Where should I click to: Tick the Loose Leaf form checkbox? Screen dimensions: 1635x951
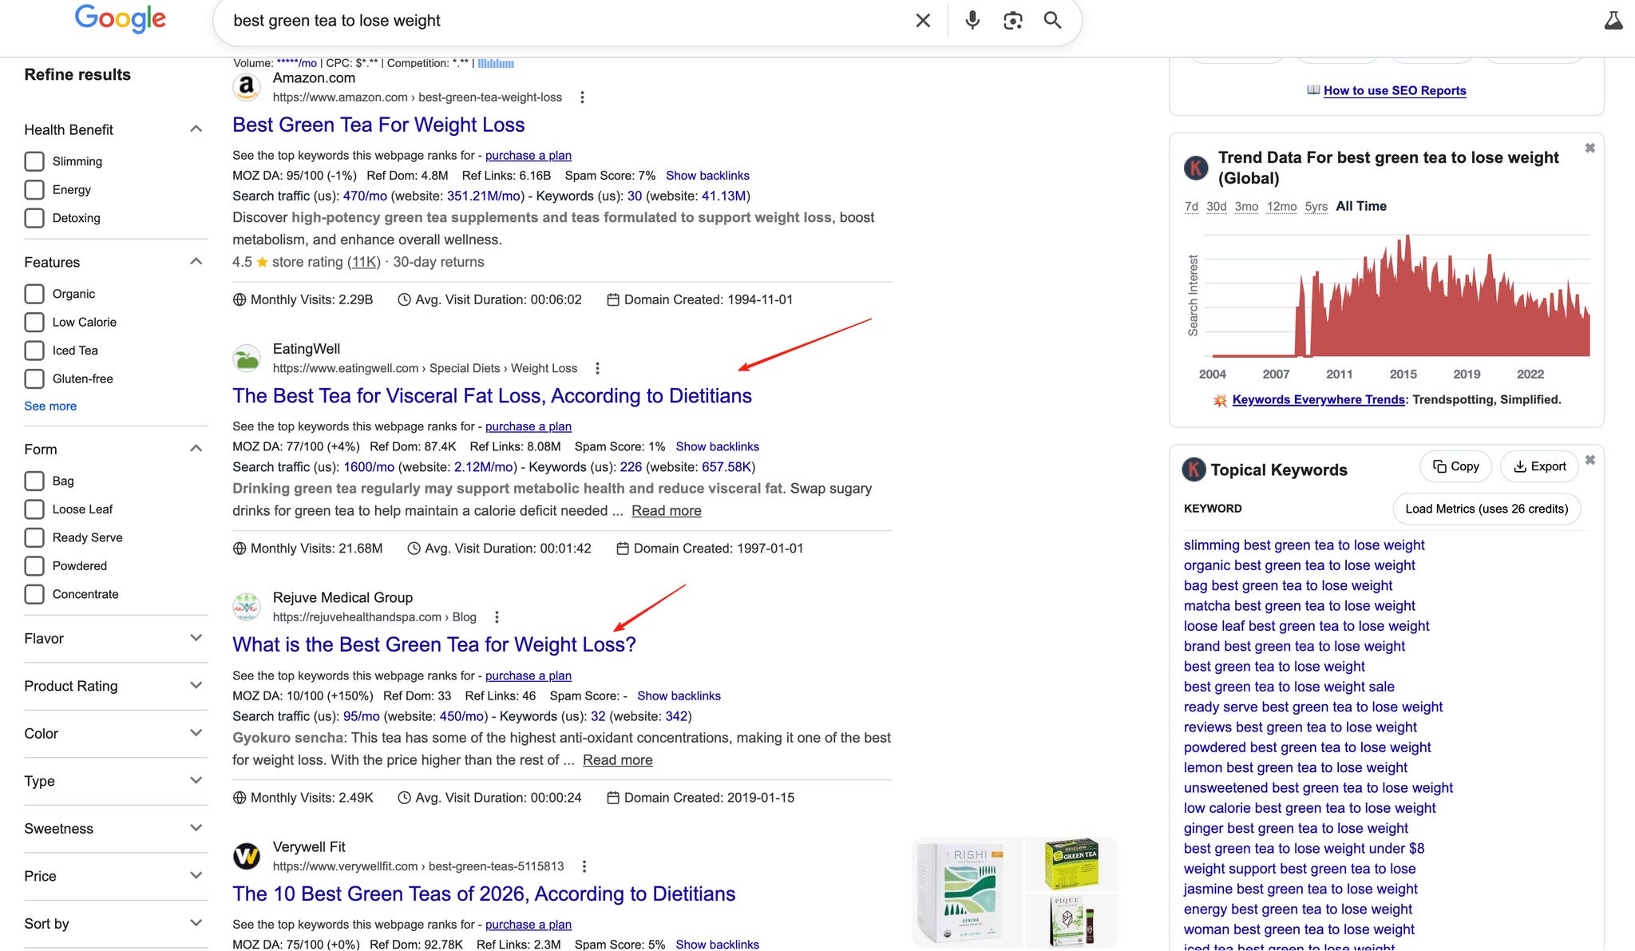(34, 509)
